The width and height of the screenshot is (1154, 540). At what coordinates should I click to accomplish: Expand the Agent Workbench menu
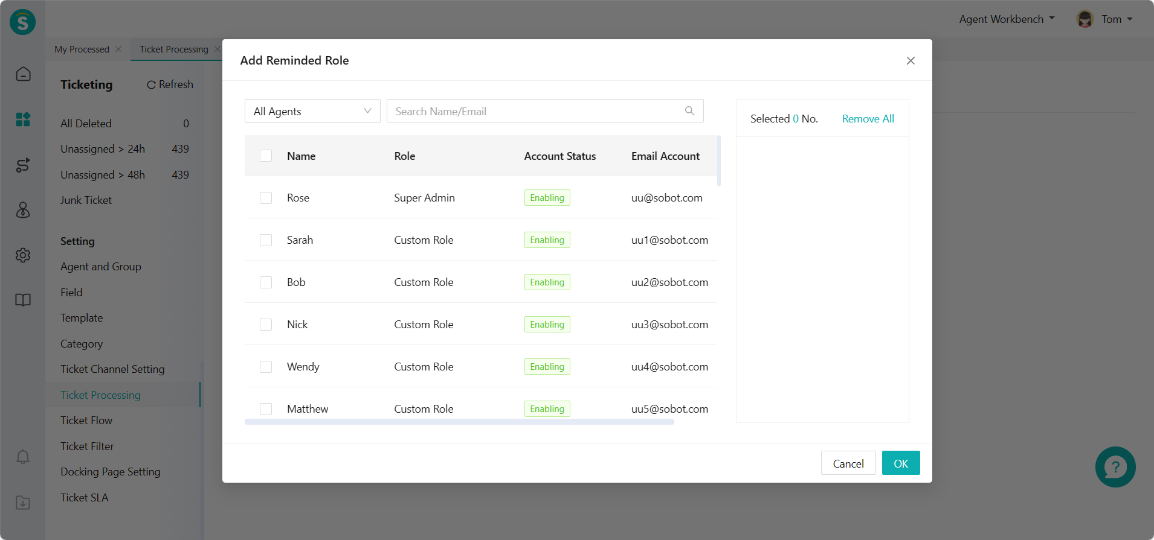coord(1007,19)
